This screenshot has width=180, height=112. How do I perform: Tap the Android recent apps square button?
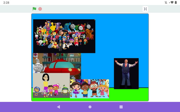(x=121, y=107)
